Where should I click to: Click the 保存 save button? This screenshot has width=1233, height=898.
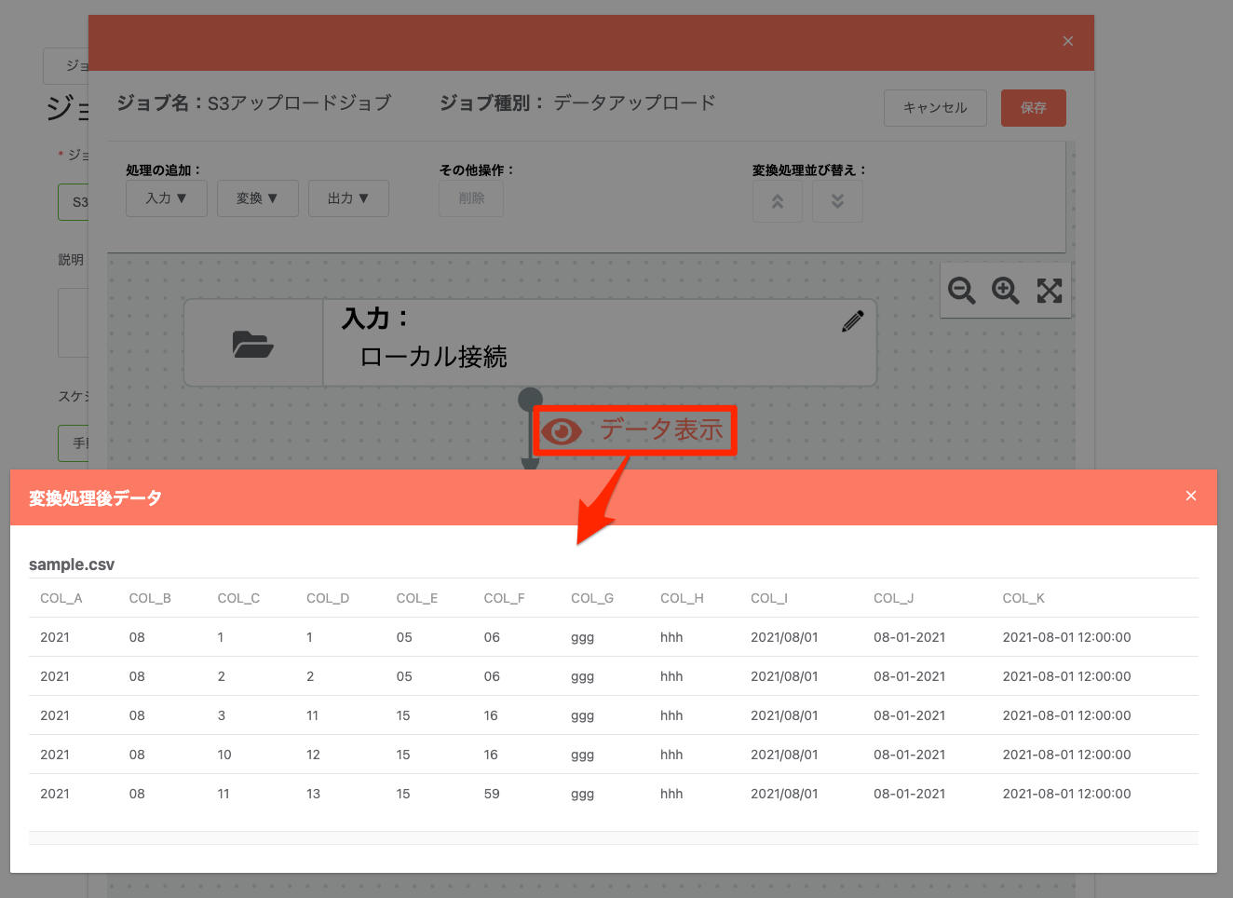pyautogui.click(x=1033, y=108)
